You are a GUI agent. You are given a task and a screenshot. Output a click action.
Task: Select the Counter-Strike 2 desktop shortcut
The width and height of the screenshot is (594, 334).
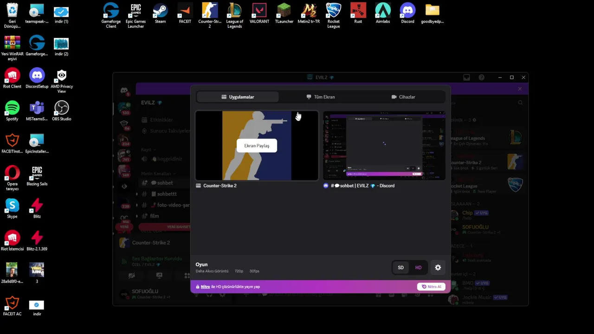pyautogui.click(x=210, y=16)
